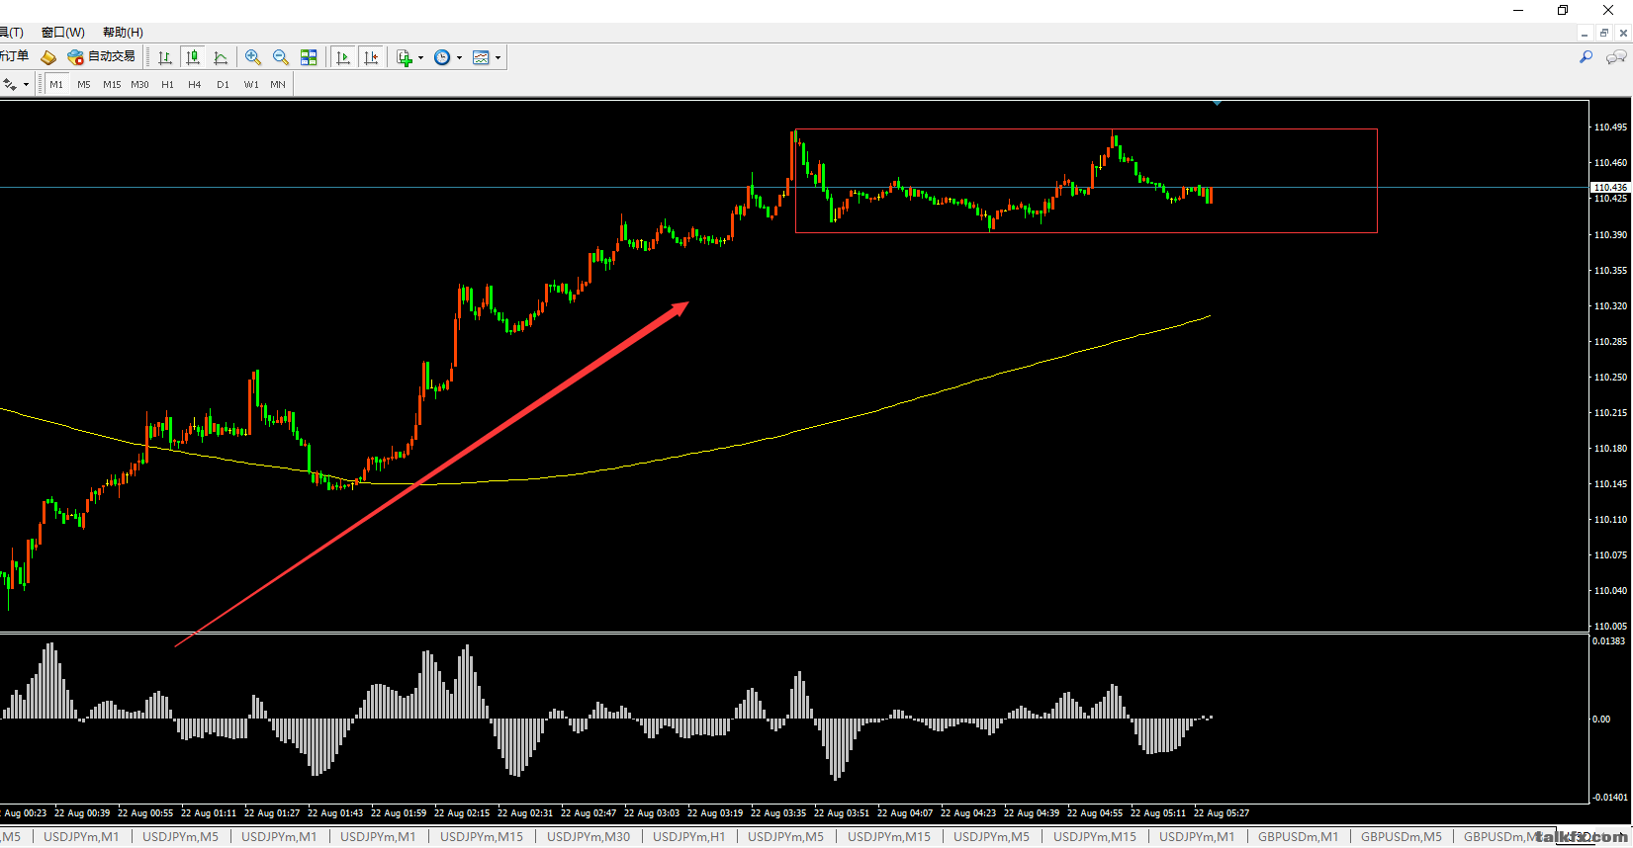Click the chart periods clock icon
Viewport: 1633px width, 848px height.
pos(442,57)
